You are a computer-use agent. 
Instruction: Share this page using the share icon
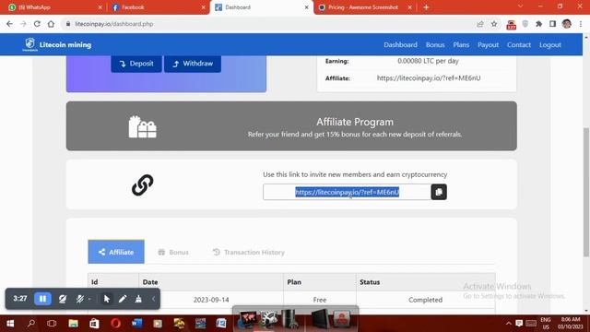tap(479, 24)
